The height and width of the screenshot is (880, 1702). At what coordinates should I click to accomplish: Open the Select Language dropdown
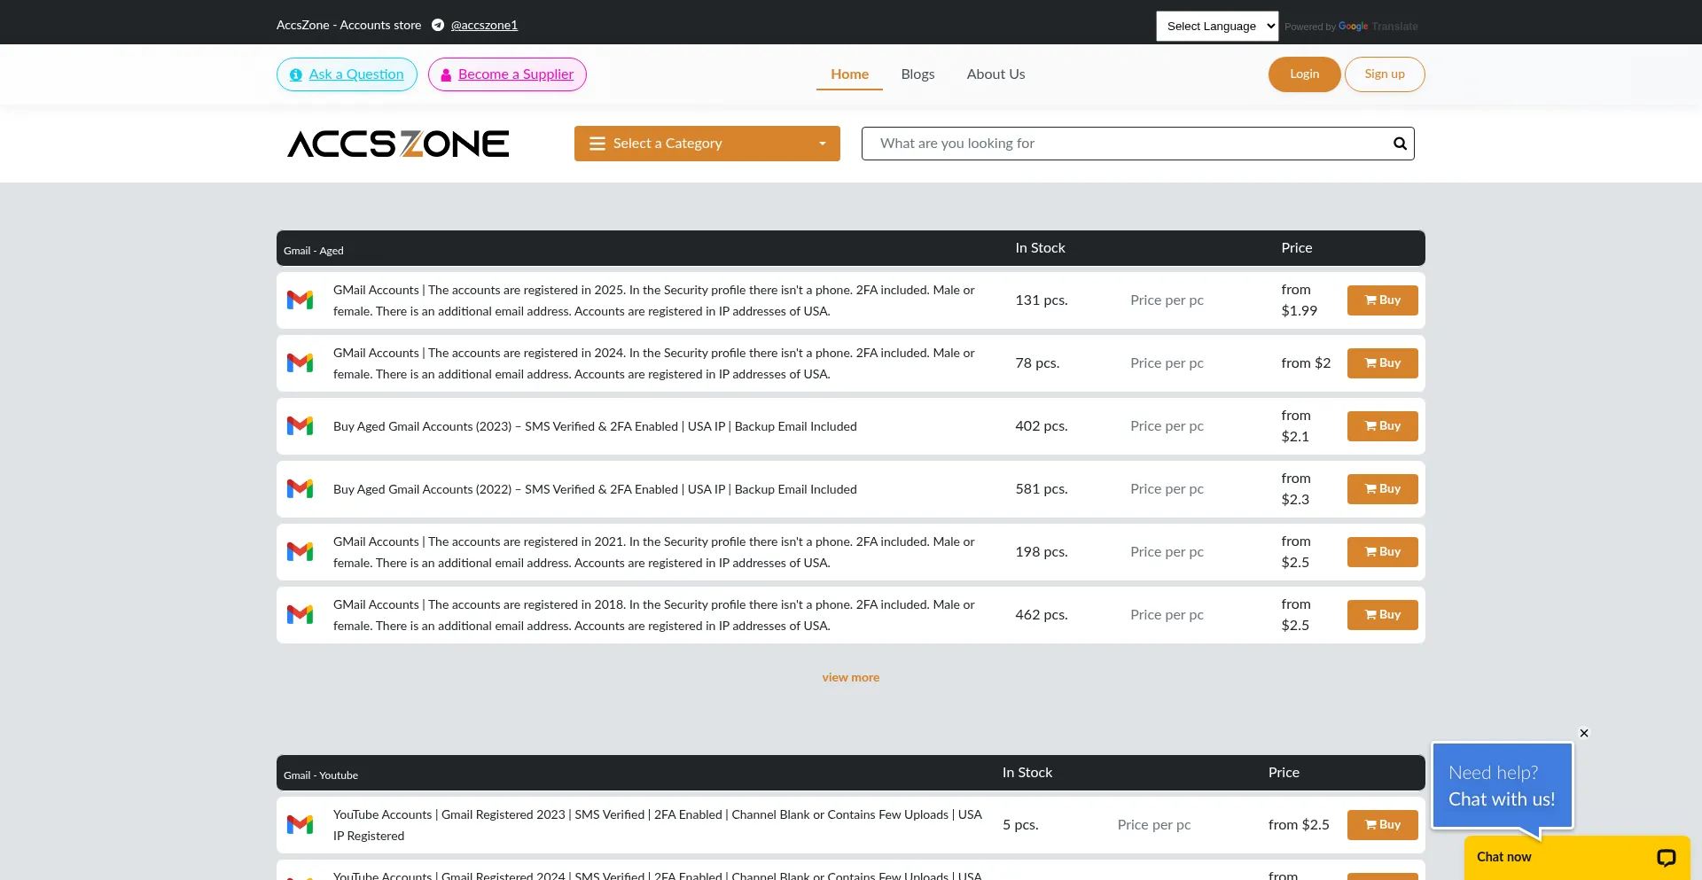point(1216,26)
